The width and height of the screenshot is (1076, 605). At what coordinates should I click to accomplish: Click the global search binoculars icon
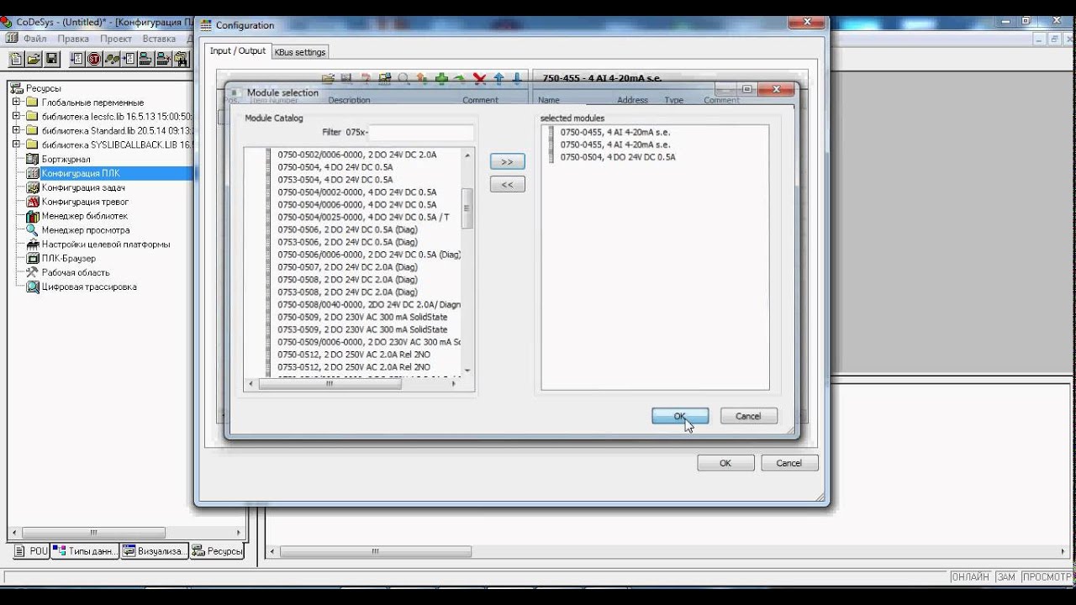pyautogui.click(x=182, y=59)
